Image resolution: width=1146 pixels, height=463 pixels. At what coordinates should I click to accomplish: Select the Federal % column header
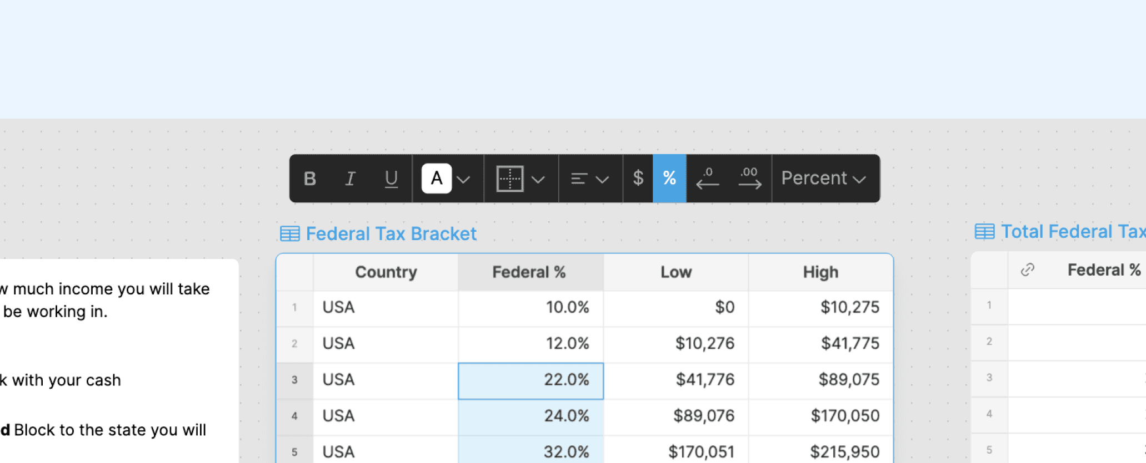point(531,272)
